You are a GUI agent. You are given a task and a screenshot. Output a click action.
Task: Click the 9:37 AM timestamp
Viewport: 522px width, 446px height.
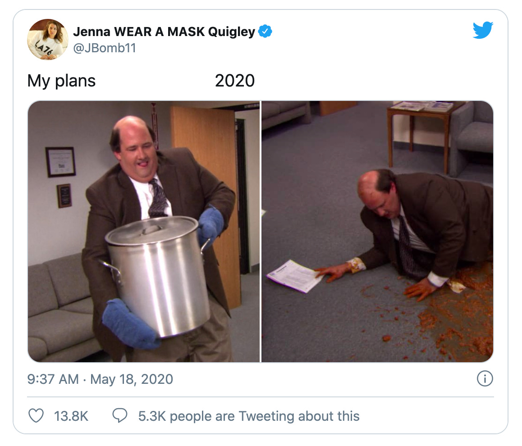point(53,379)
